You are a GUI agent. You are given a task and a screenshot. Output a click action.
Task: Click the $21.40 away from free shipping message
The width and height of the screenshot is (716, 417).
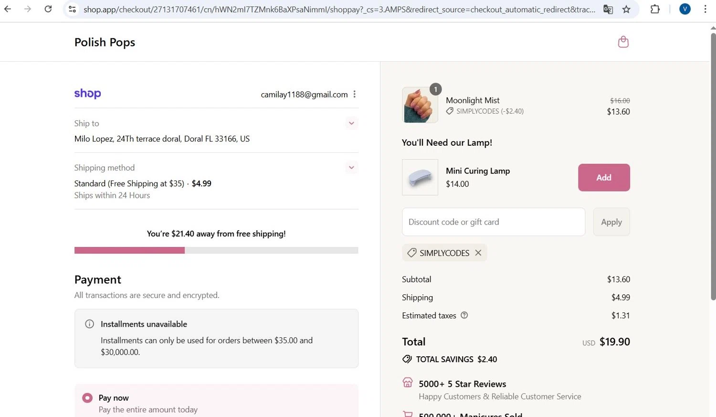216,234
